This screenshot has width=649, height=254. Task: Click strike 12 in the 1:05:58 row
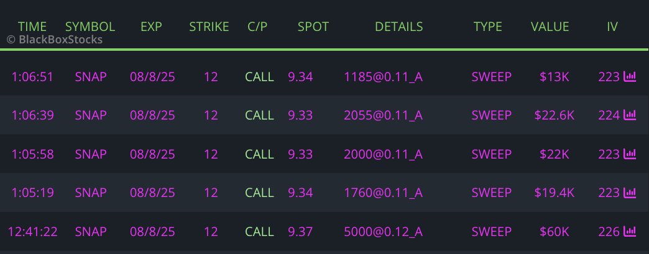211,154
